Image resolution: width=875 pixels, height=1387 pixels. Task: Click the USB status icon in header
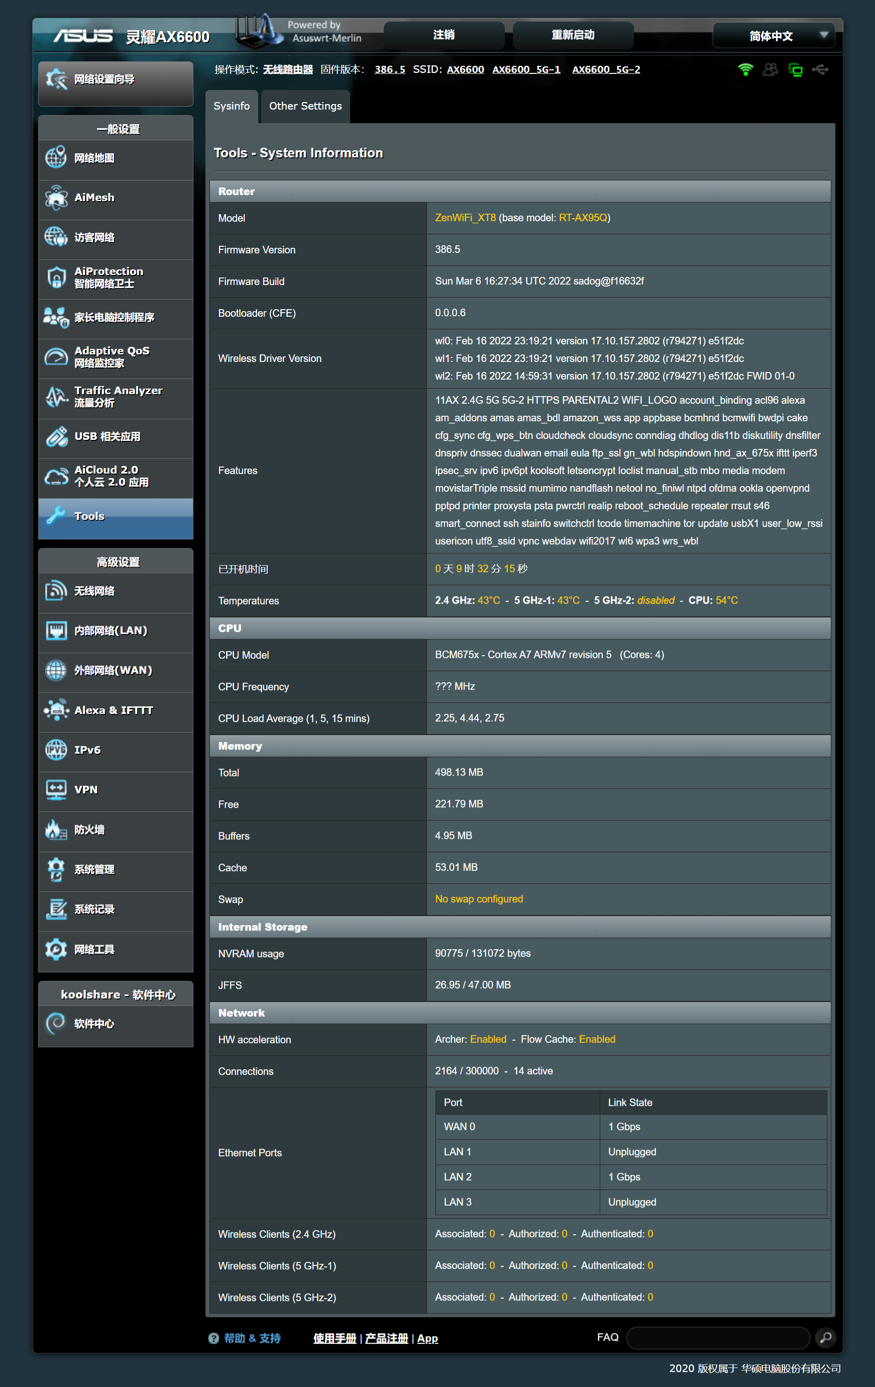tap(820, 70)
